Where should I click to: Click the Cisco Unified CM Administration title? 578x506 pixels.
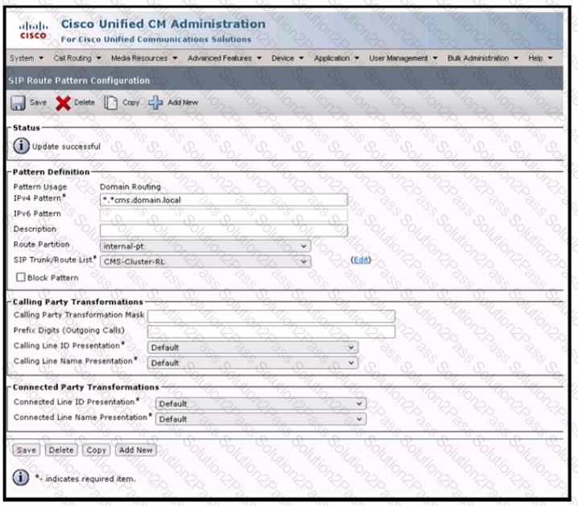163,24
